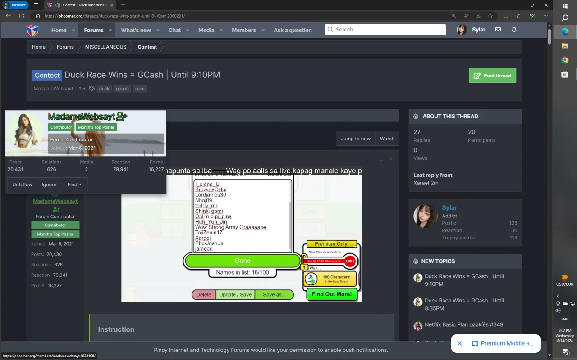Open Windows notification center icon
Image resolution: width=577 pixels, height=360 pixels.
click(x=565, y=352)
